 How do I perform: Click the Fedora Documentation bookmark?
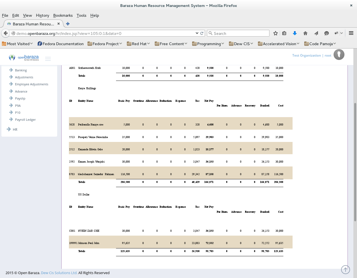(x=61, y=44)
